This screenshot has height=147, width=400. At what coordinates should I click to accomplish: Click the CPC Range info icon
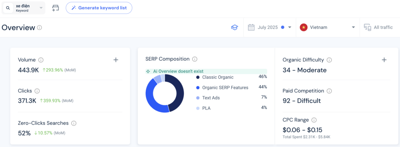pyautogui.click(x=314, y=120)
